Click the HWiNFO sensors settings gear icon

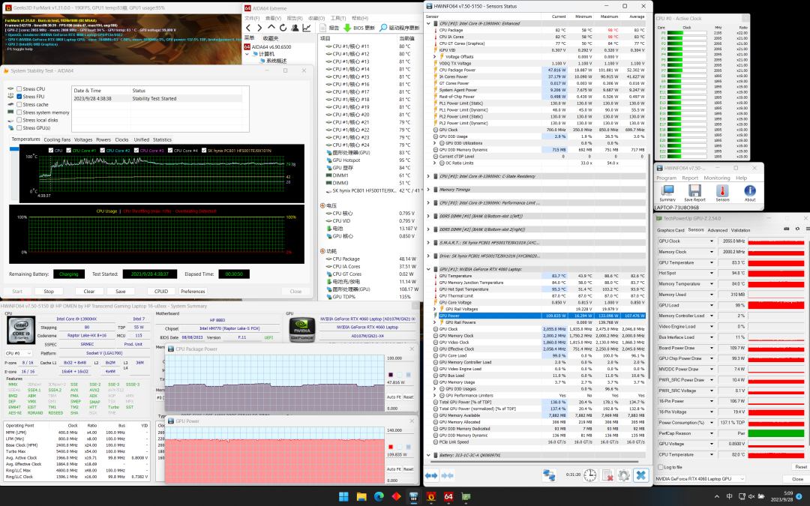pos(623,475)
